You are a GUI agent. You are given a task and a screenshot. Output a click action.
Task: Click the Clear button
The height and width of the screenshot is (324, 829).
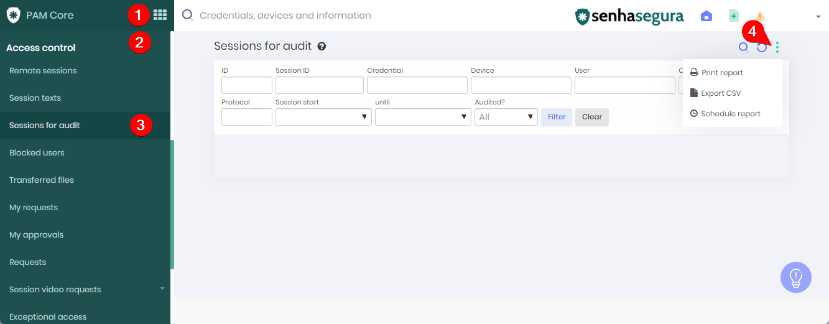click(x=592, y=117)
